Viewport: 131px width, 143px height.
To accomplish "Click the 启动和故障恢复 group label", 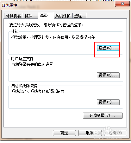I will tap(24, 86).
